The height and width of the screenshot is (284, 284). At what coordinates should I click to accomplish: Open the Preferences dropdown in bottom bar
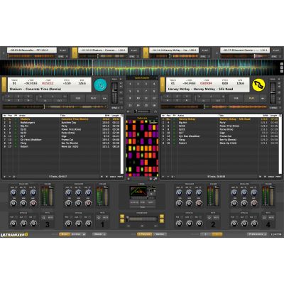(257, 234)
